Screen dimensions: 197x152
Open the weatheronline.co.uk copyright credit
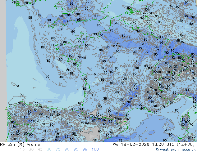pos(176,150)
